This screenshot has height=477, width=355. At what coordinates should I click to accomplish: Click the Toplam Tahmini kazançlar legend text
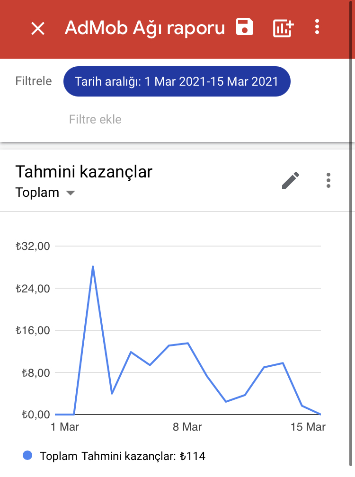(123, 456)
